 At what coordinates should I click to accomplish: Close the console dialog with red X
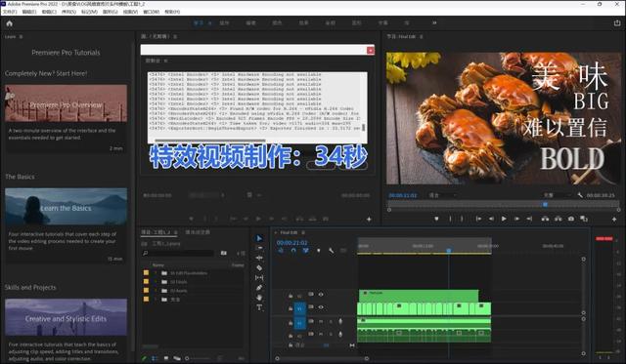pos(371,50)
